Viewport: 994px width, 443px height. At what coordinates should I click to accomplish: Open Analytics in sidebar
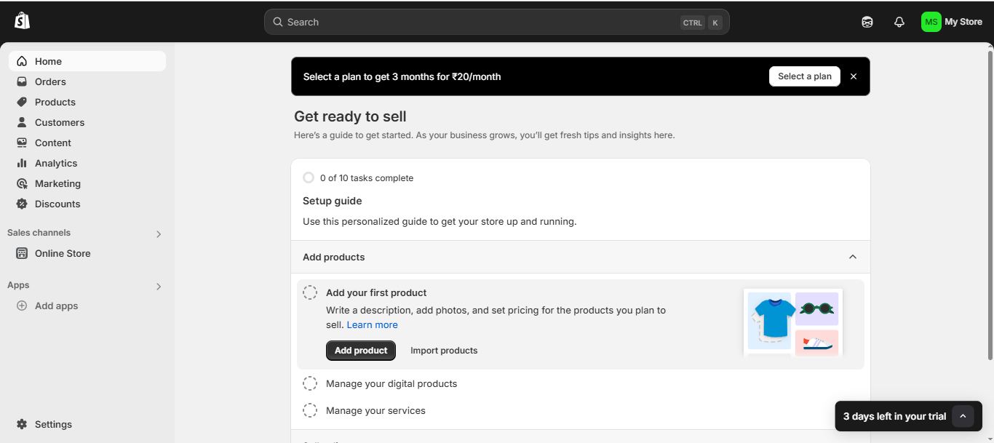87,163
